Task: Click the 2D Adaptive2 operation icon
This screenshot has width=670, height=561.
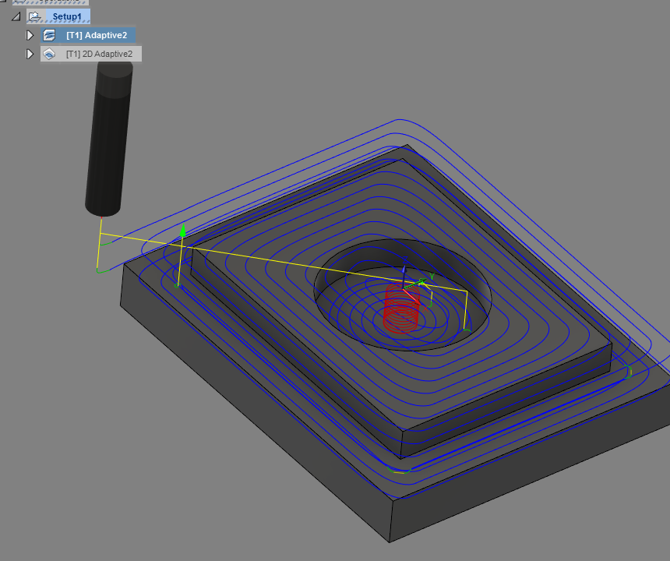Action: coord(50,54)
